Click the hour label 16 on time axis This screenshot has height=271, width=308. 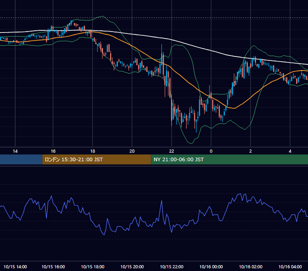[x=53, y=151]
